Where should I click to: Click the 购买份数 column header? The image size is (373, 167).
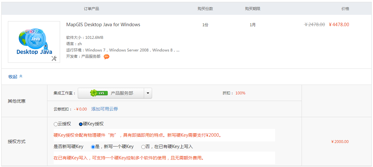pyautogui.click(x=205, y=9)
